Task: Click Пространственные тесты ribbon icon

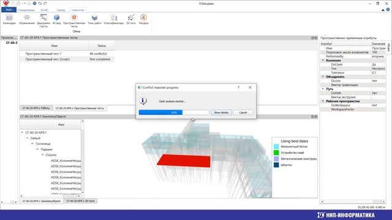Action: tap(74, 20)
